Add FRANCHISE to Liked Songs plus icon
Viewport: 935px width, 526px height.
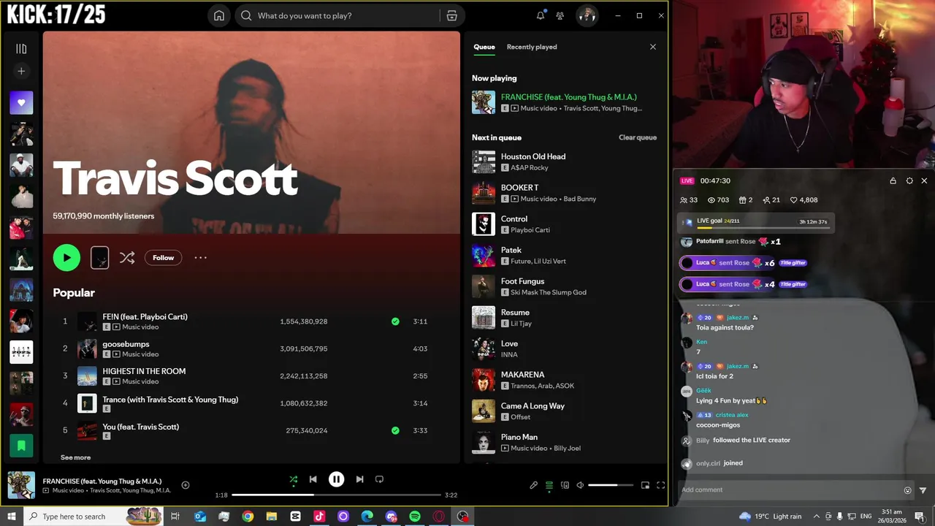click(x=186, y=485)
